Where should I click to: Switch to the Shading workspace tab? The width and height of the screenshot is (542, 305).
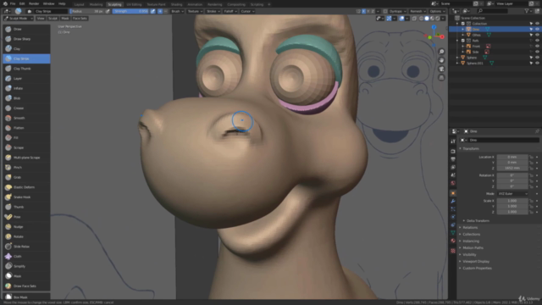coord(176,4)
